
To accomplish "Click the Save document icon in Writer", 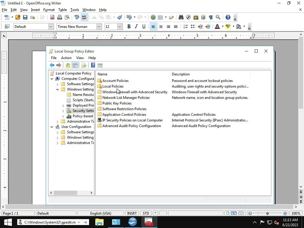I will 25,17.
